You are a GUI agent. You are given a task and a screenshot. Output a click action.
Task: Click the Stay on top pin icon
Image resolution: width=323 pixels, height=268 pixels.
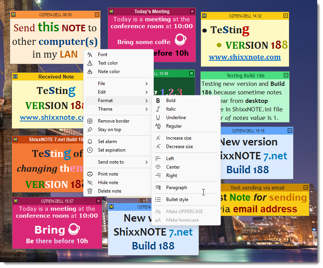pos(90,130)
